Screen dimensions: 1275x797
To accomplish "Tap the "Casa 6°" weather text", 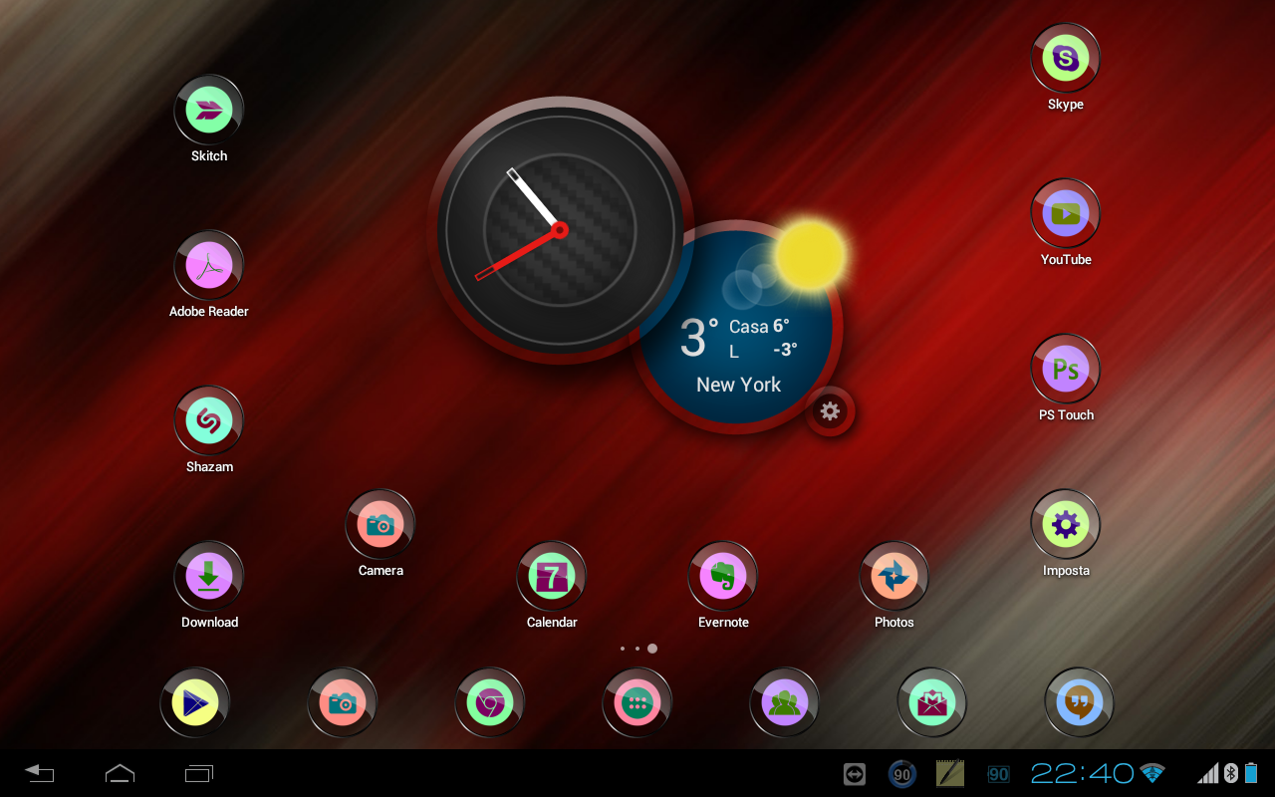I will point(759,327).
